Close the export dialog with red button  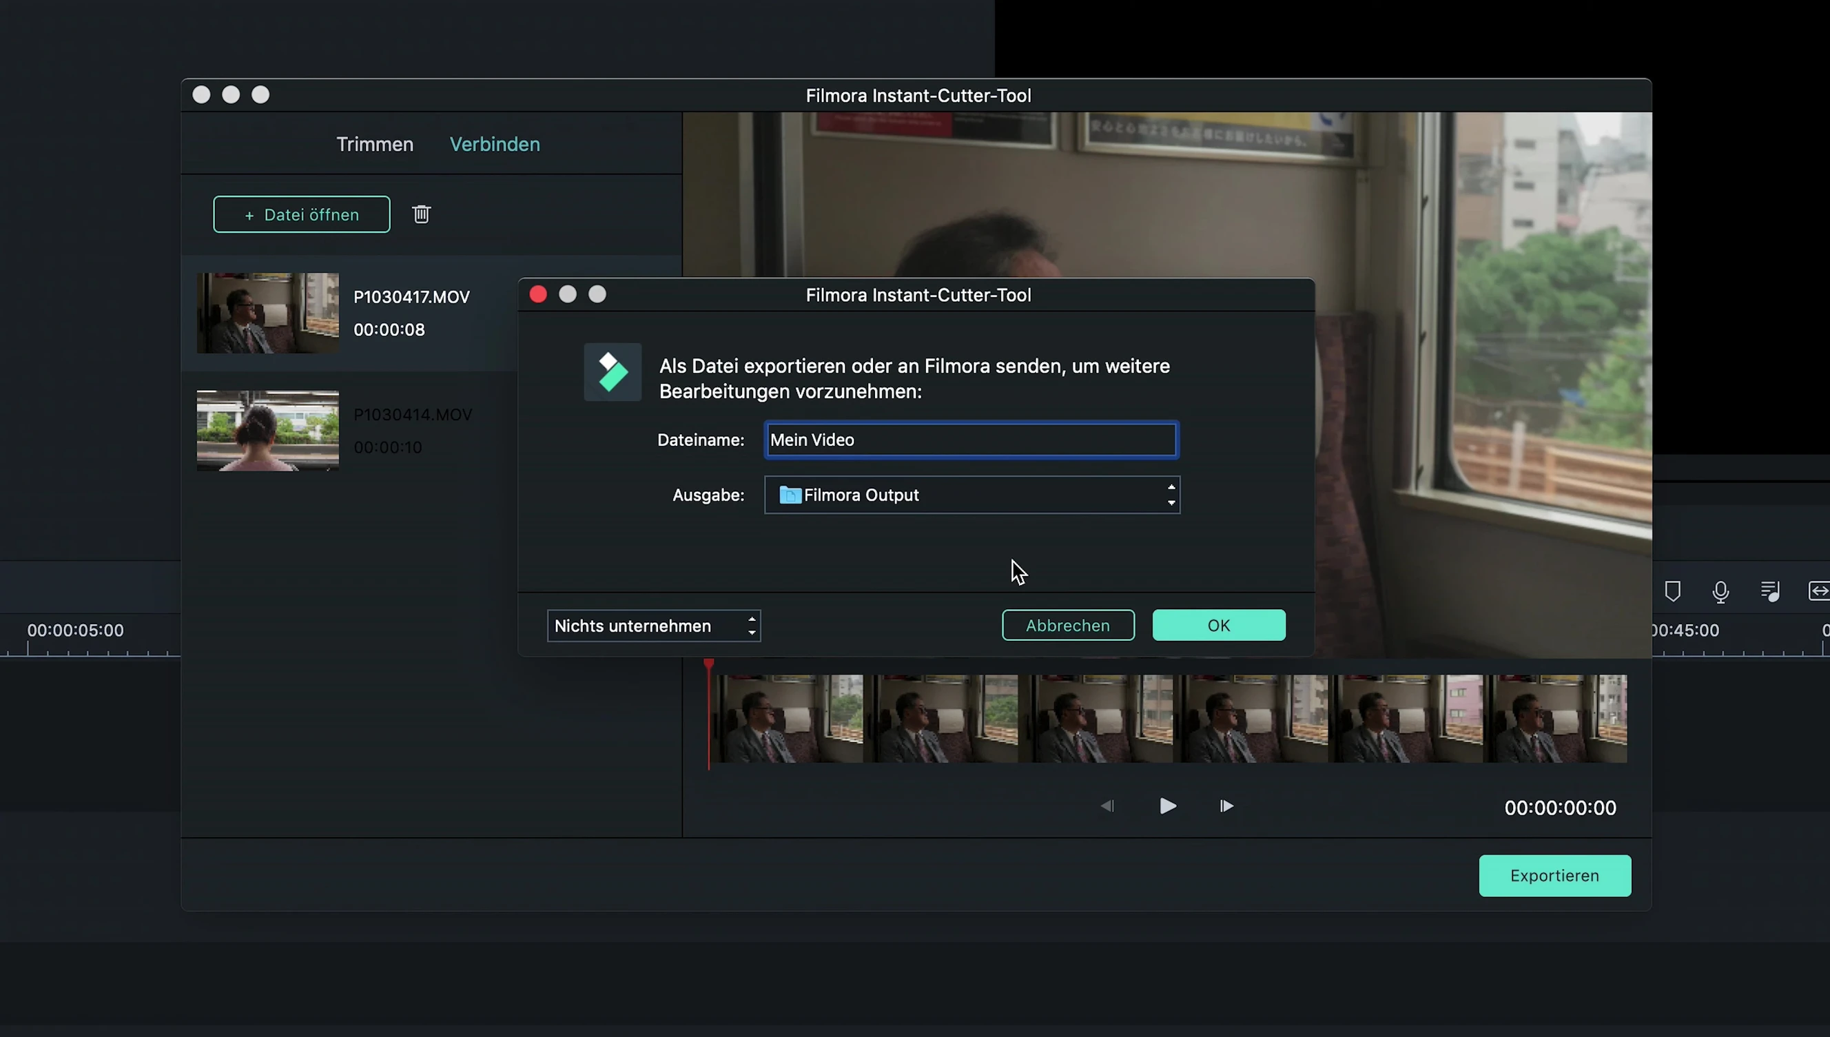coord(538,294)
